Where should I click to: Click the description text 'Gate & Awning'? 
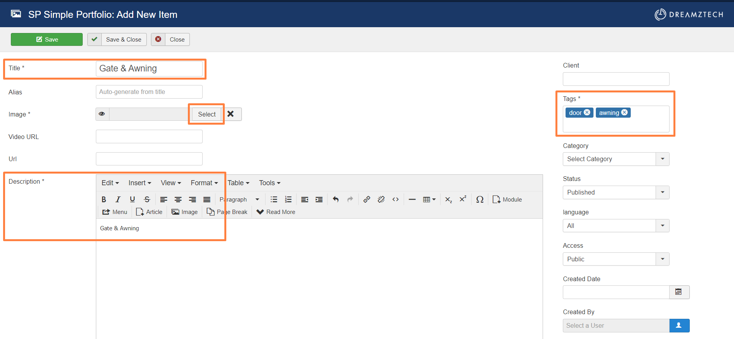[120, 228]
